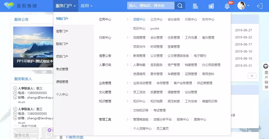Open the 车辆管理 link
This screenshot has width=269, height=139.
pyautogui.click(x=174, y=74)
